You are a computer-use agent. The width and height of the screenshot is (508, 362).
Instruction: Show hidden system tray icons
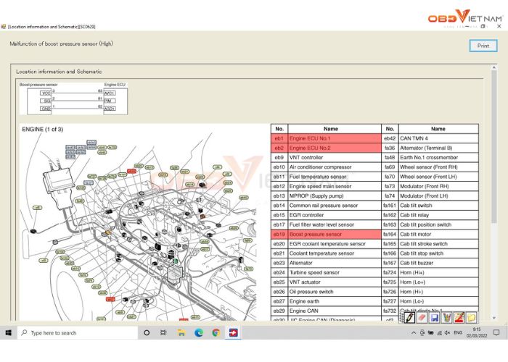[414, 332]
